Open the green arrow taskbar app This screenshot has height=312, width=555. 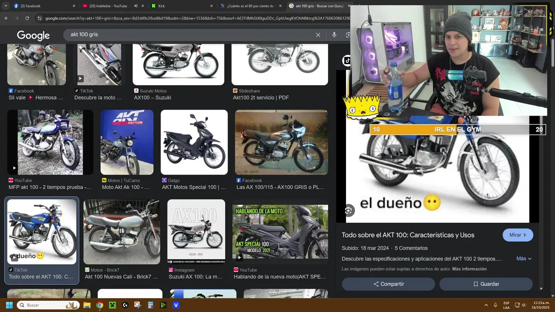163,305
